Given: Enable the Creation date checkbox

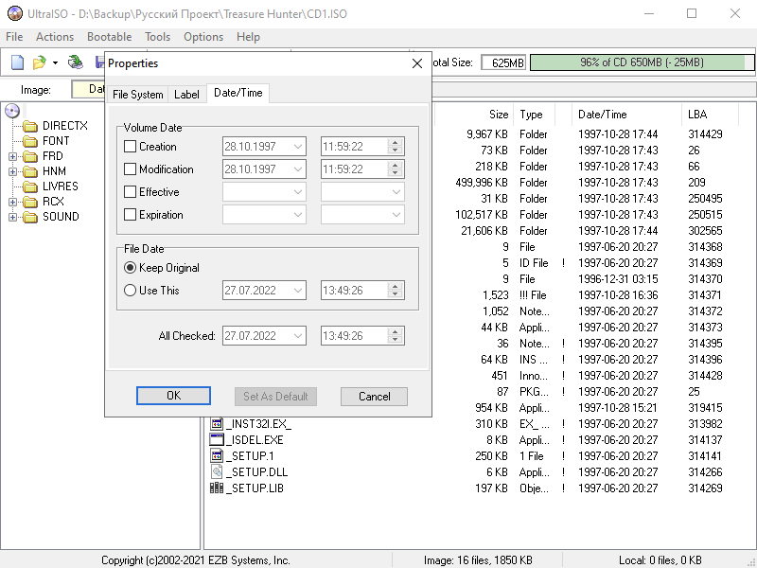Looking at the screenshot, I should click(131, 147).
